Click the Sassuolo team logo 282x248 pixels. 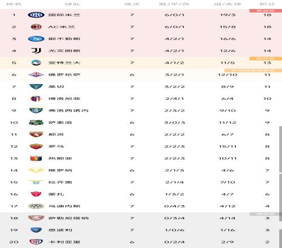[x=36, y=122]
